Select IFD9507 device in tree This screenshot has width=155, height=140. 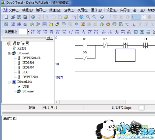pos(28,68)
